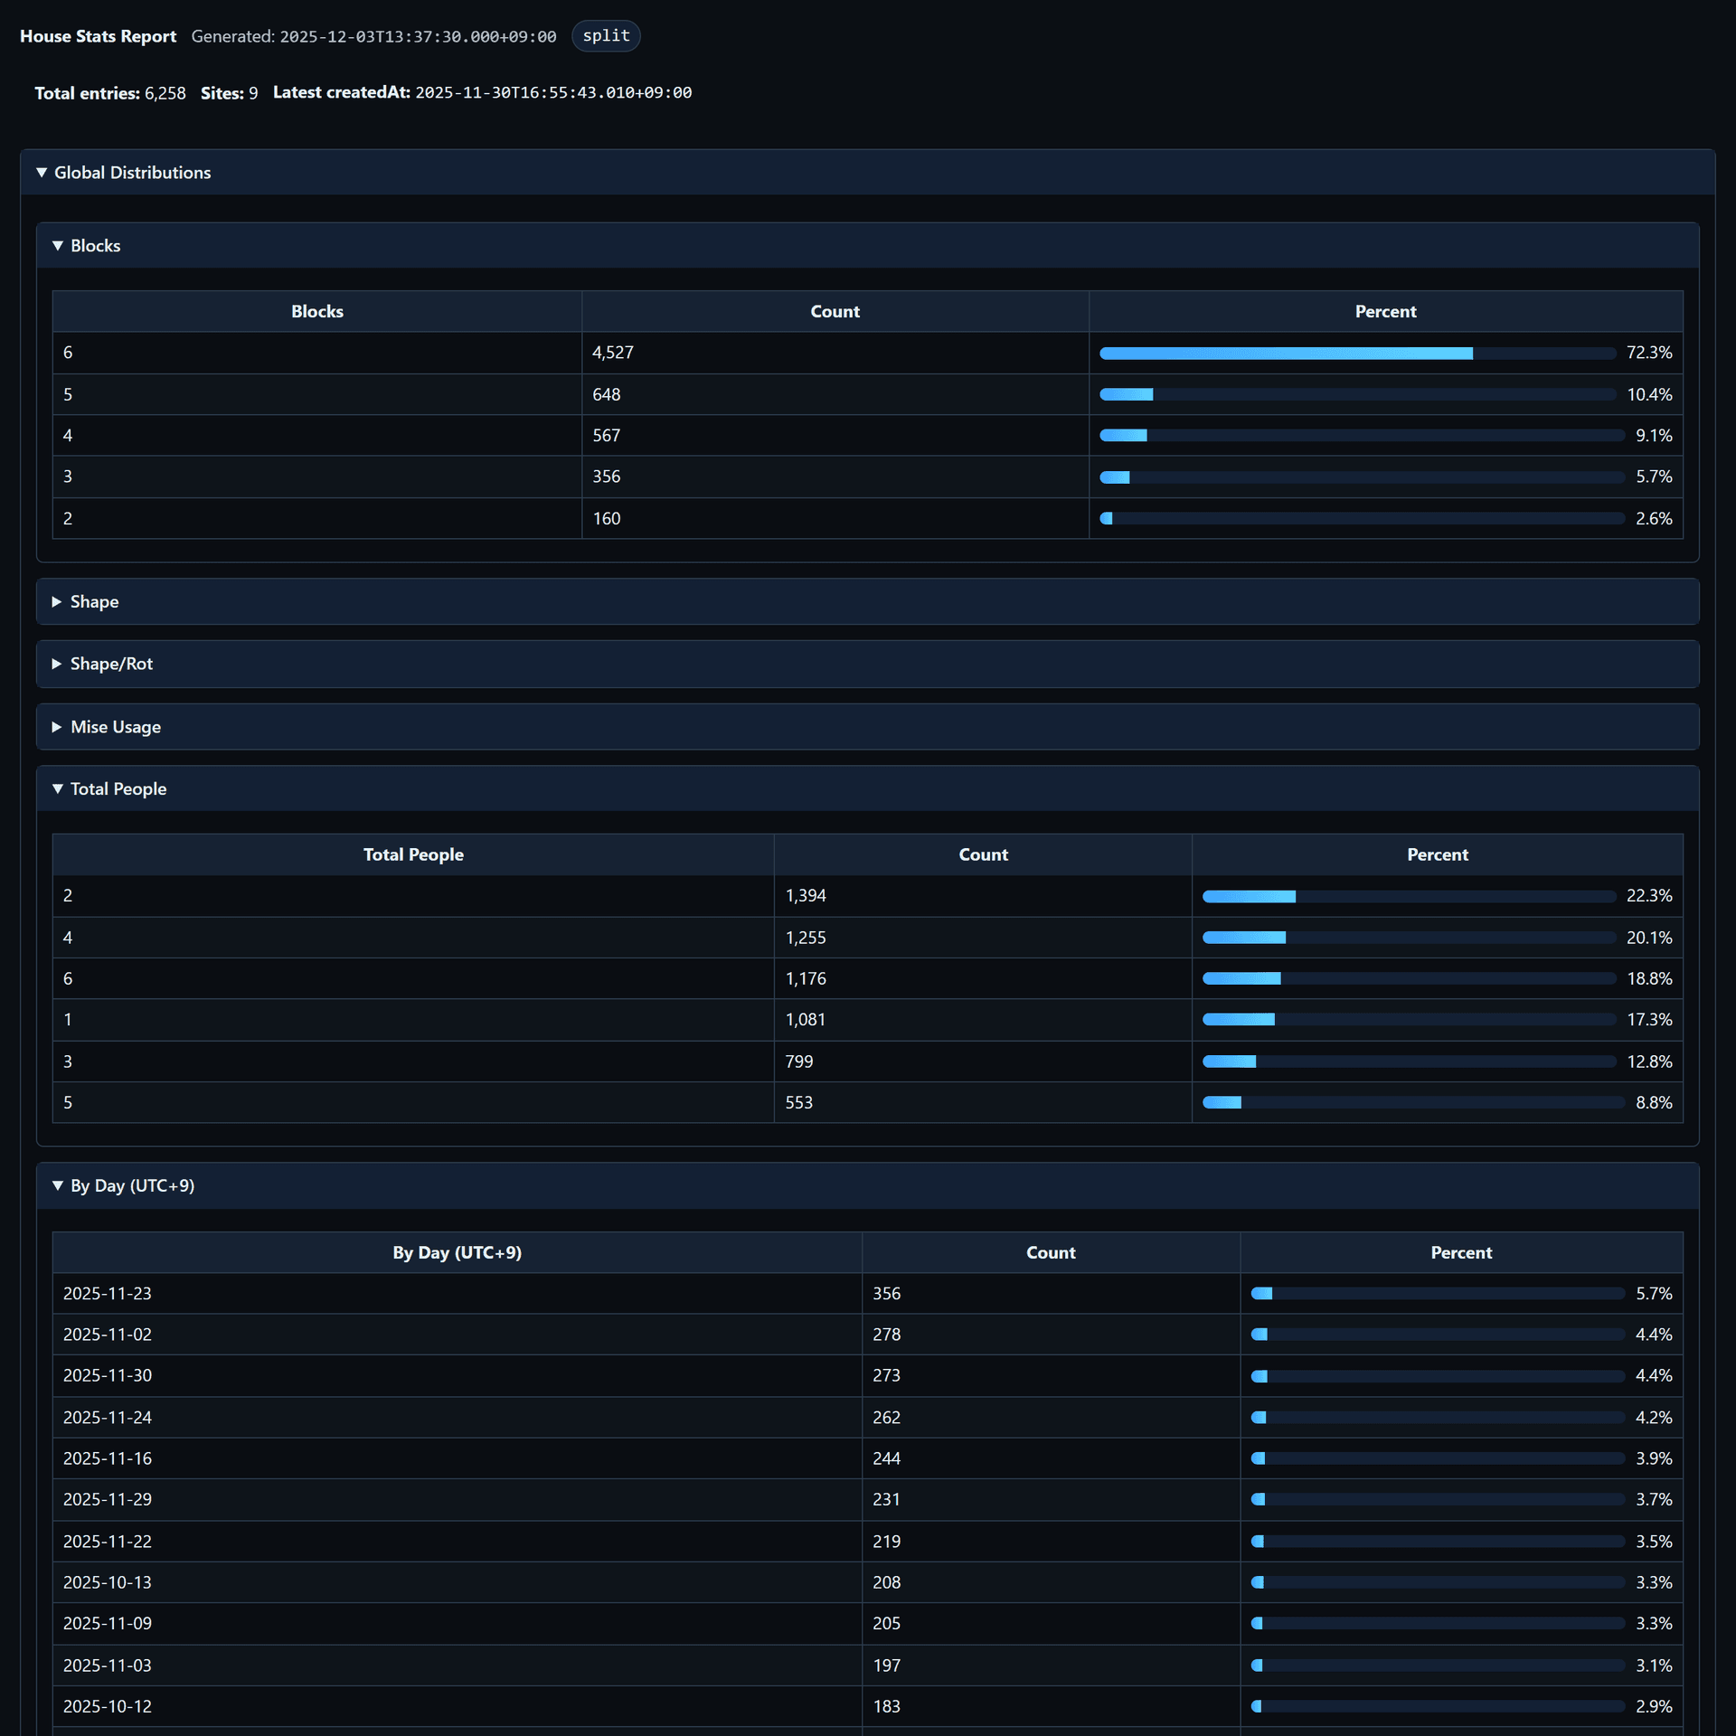
Task: Select the row with count 1,081
Action: pos(867,1020)
